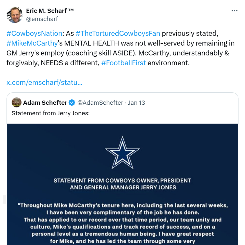Click the @AdamSchefter handle
245x245 pixels.
(100, 103)
